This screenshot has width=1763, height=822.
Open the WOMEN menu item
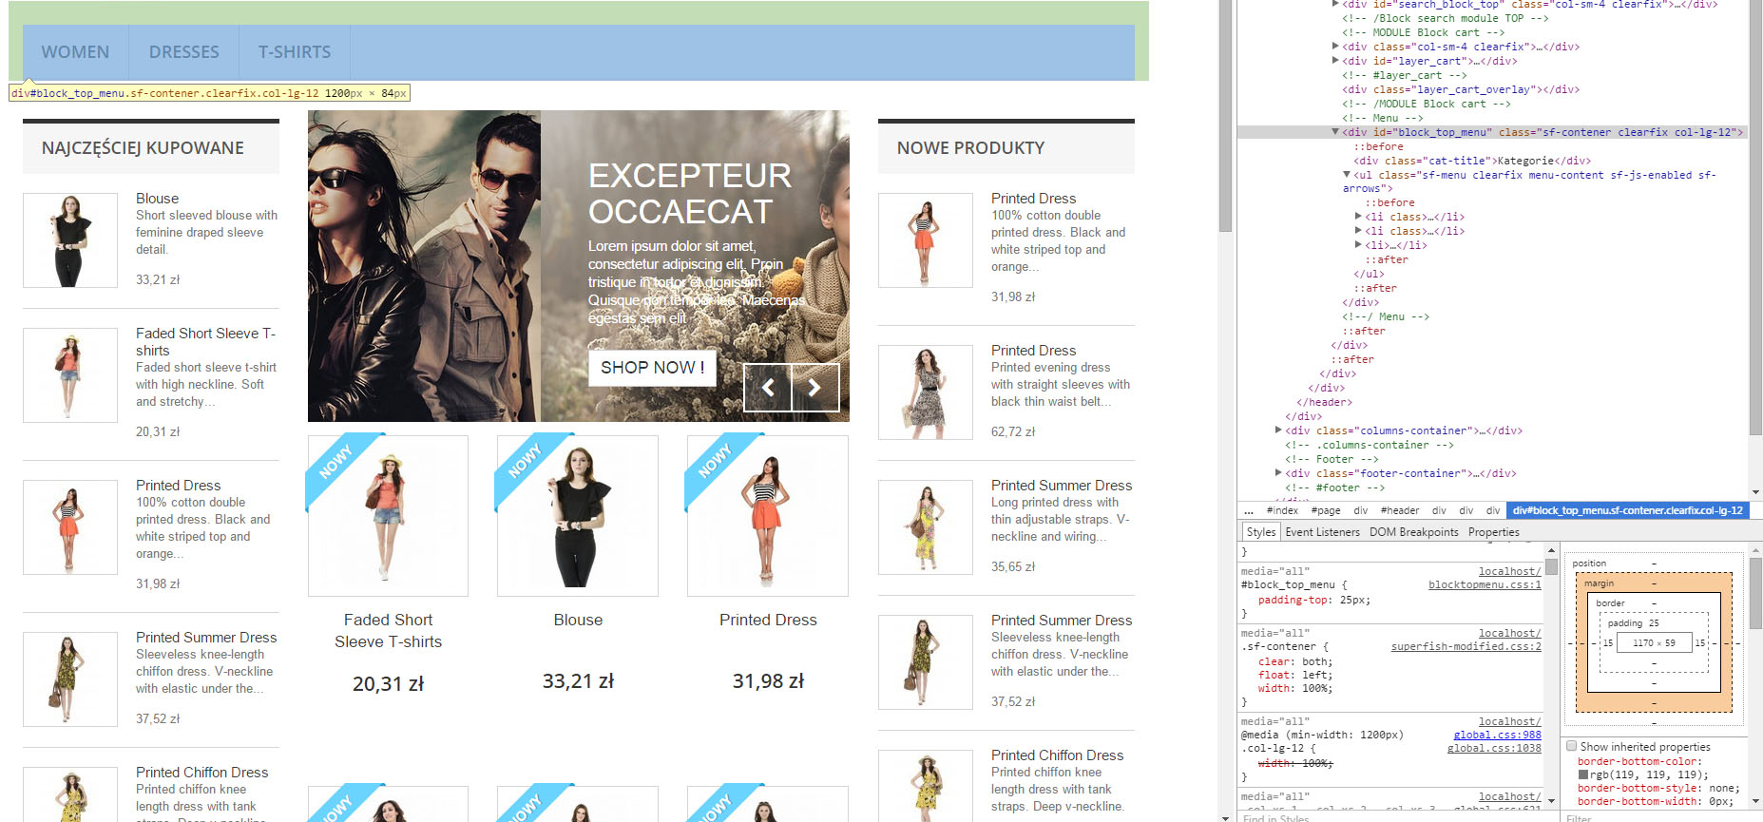(x=75, y=52)
